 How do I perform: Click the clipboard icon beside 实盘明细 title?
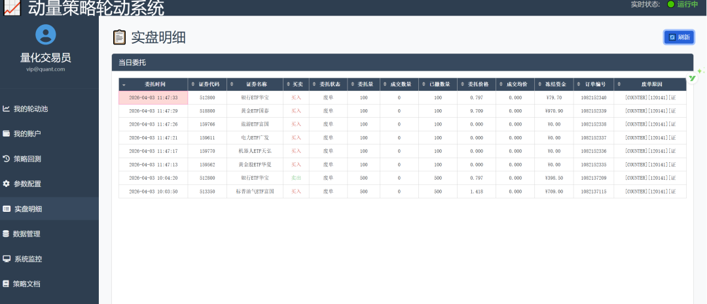(x=120, y=37)
